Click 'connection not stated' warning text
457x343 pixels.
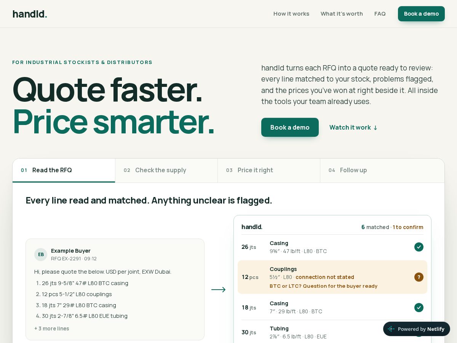(325, 277)
